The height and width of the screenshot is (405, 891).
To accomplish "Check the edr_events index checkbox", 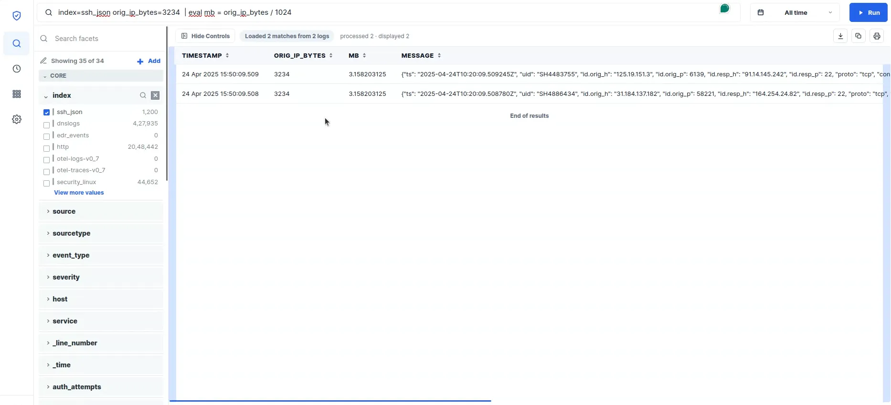I will pos(46,136).
